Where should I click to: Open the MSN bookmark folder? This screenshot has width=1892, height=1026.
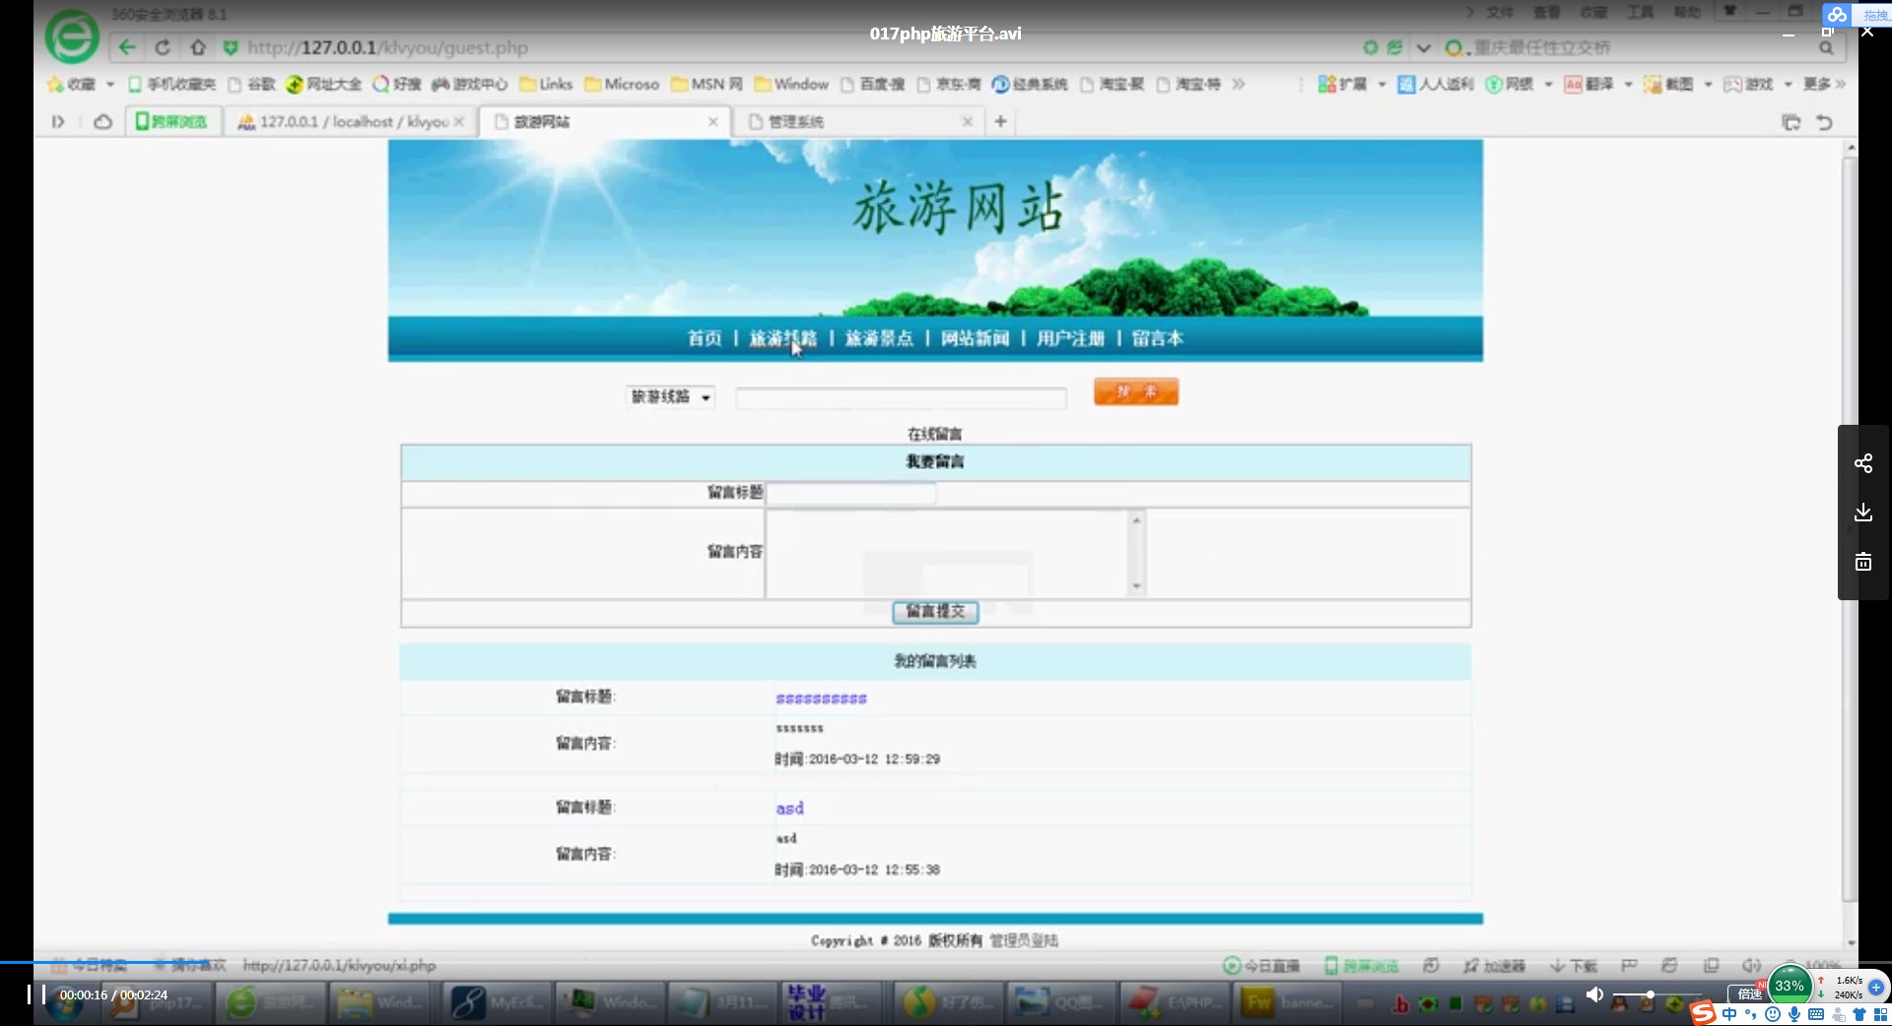(x=707, y=85)
